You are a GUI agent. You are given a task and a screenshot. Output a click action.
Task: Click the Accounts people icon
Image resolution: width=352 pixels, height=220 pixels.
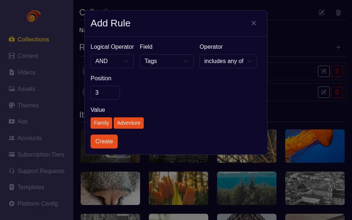click(x=12, y=138)
